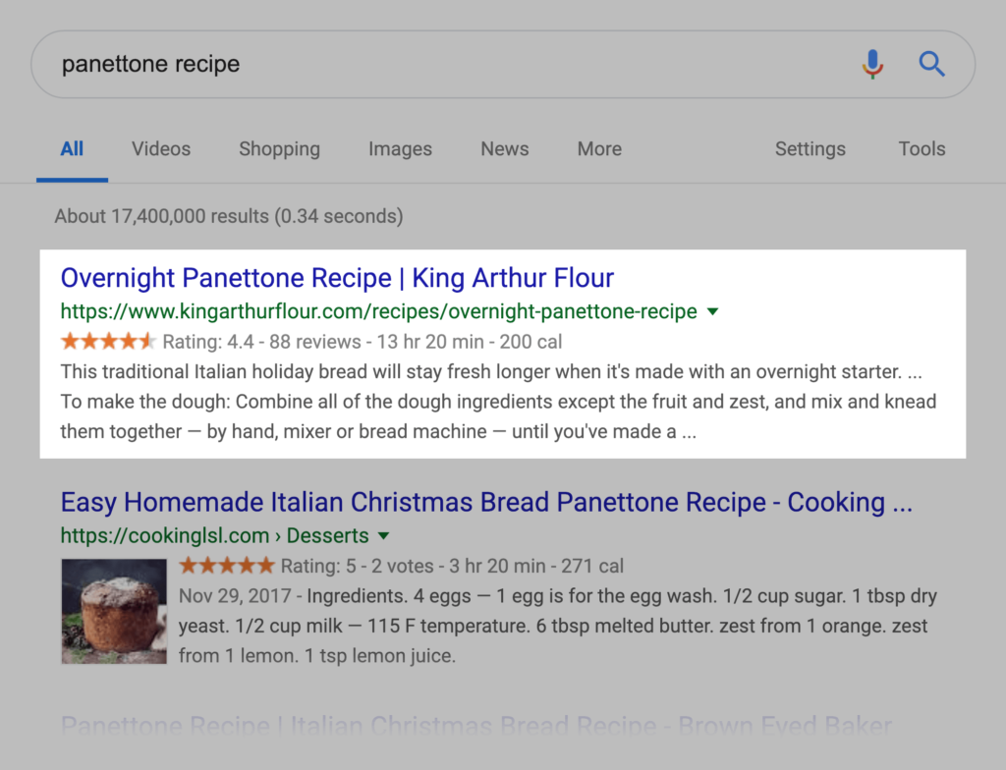Click the blue magnifier search icon
Viewport: 1006px width, 770px height.
931,65
